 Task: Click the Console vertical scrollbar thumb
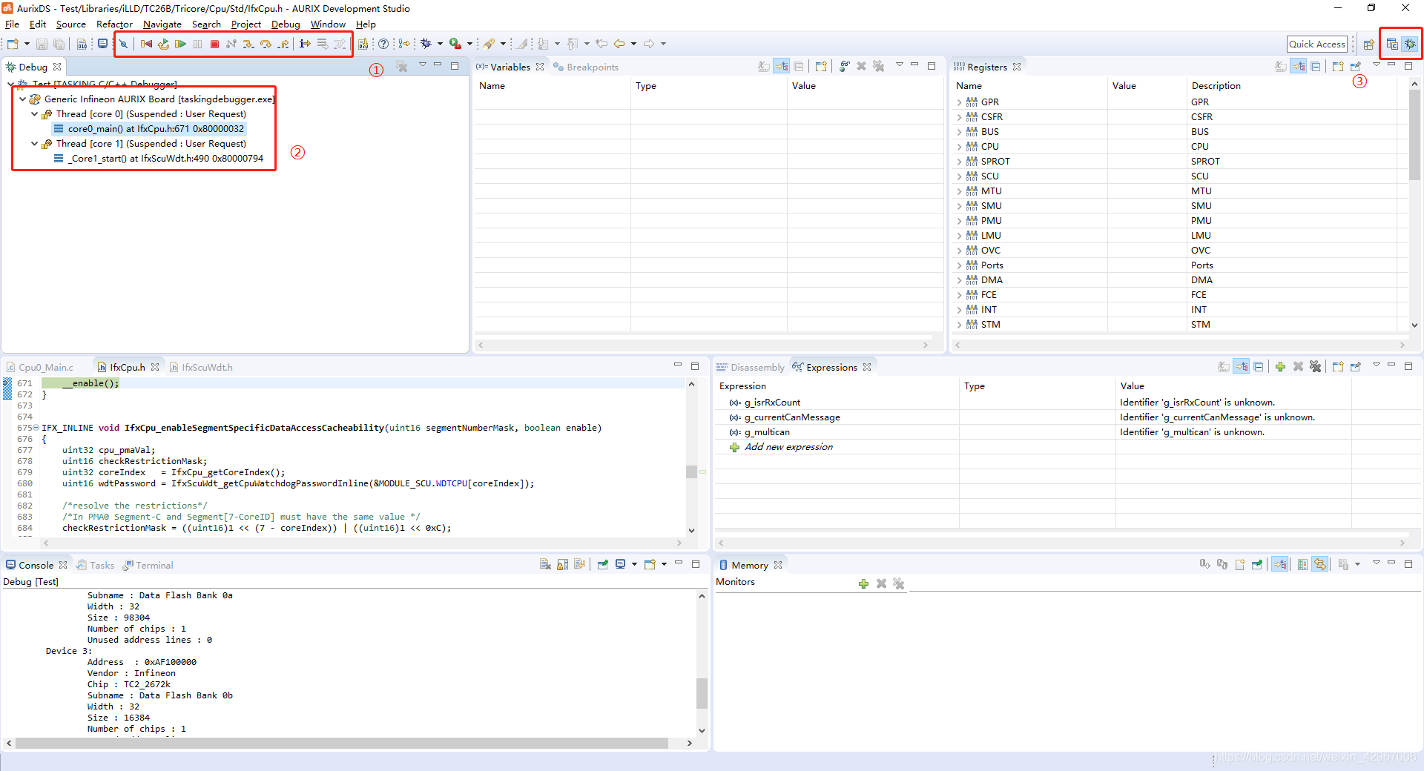(x=702, y=692)
